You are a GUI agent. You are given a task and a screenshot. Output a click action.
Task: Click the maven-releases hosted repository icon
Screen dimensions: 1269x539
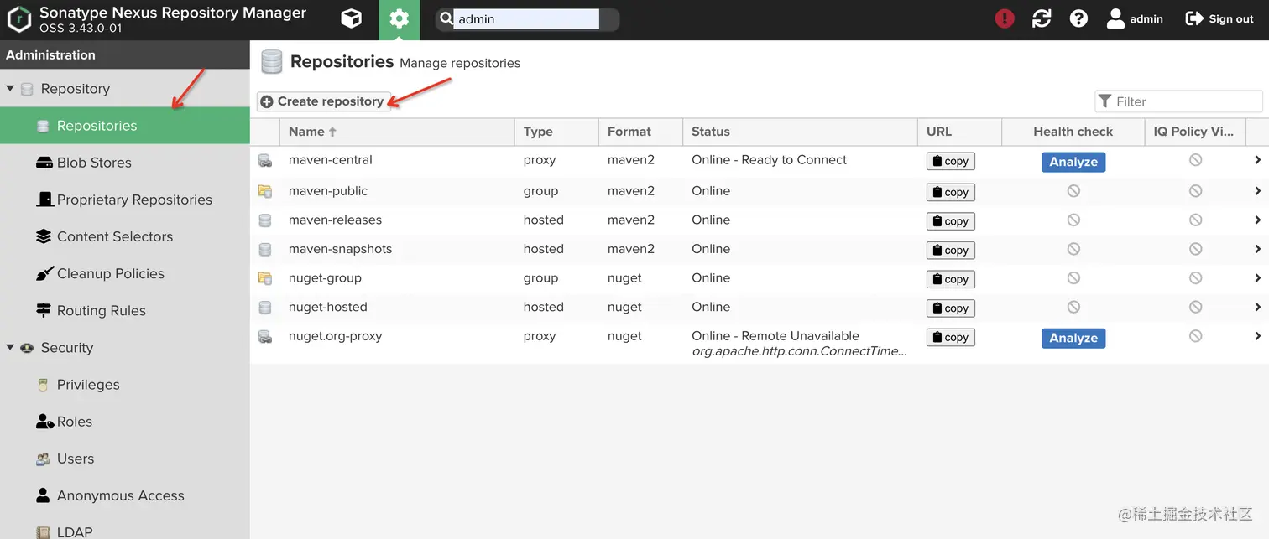tap(265, 220)
